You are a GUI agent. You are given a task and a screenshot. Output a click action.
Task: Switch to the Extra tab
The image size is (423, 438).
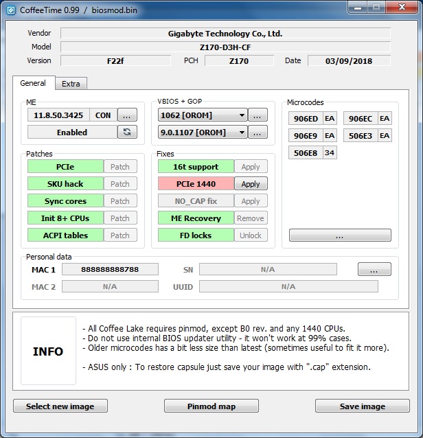point(71,84)
